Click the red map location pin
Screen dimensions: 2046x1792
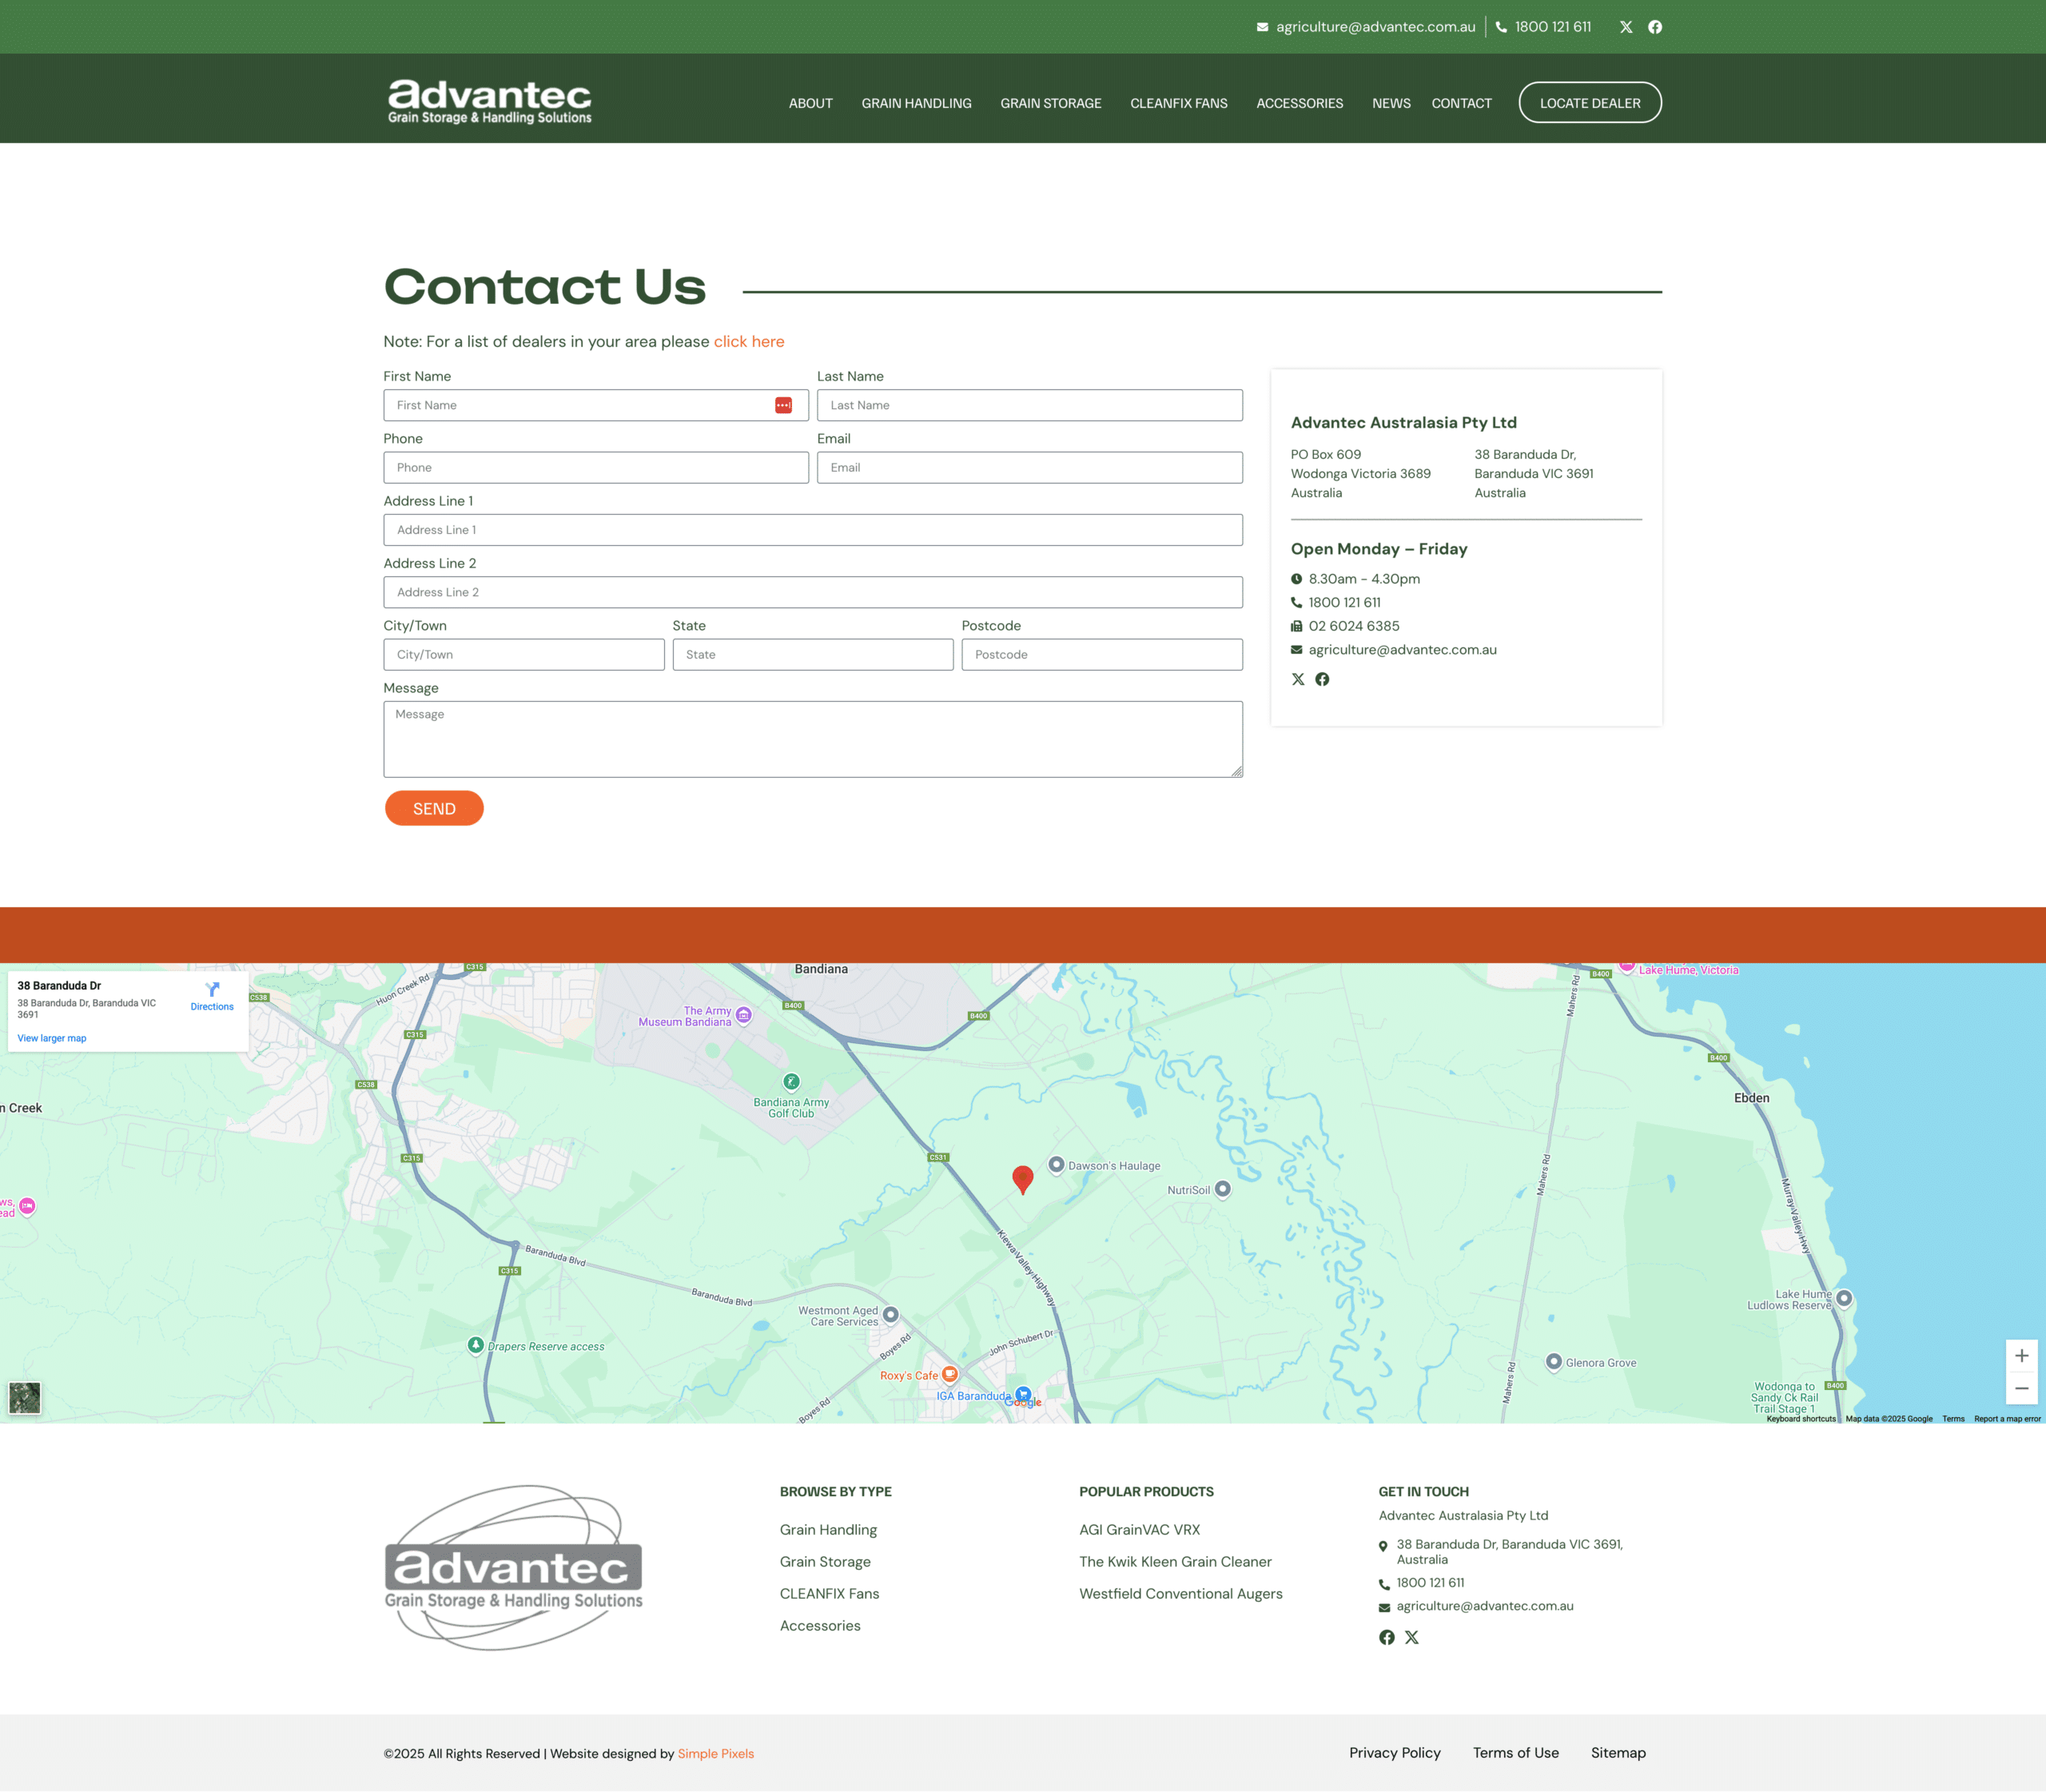[x=1022, y=1178]
